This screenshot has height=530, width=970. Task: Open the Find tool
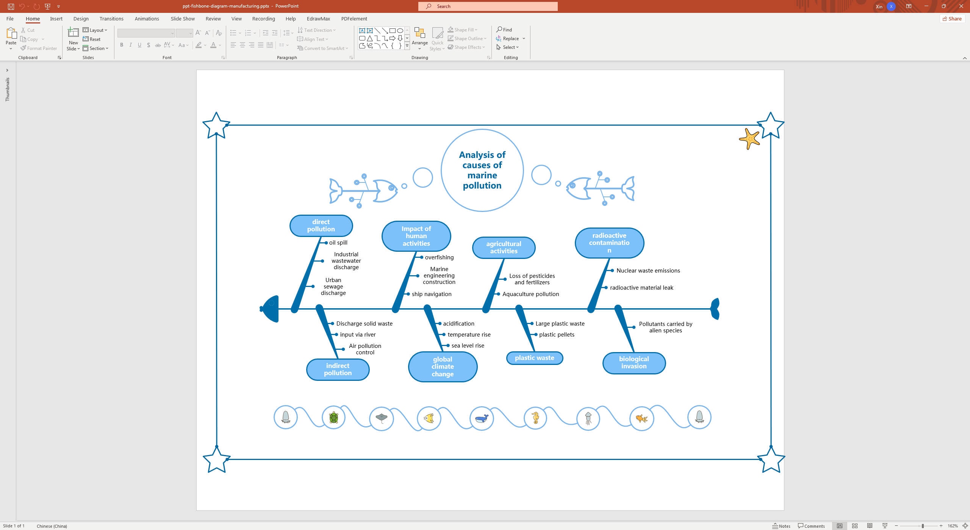click(505, 30)
